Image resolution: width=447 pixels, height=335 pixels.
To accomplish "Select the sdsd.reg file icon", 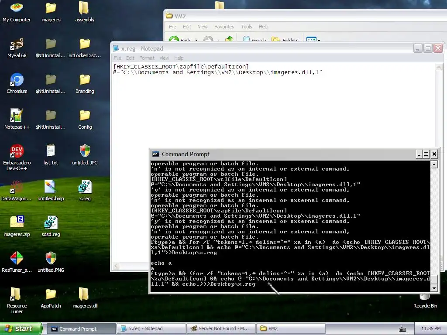I will pyautogui.click(x=51, y=226).
